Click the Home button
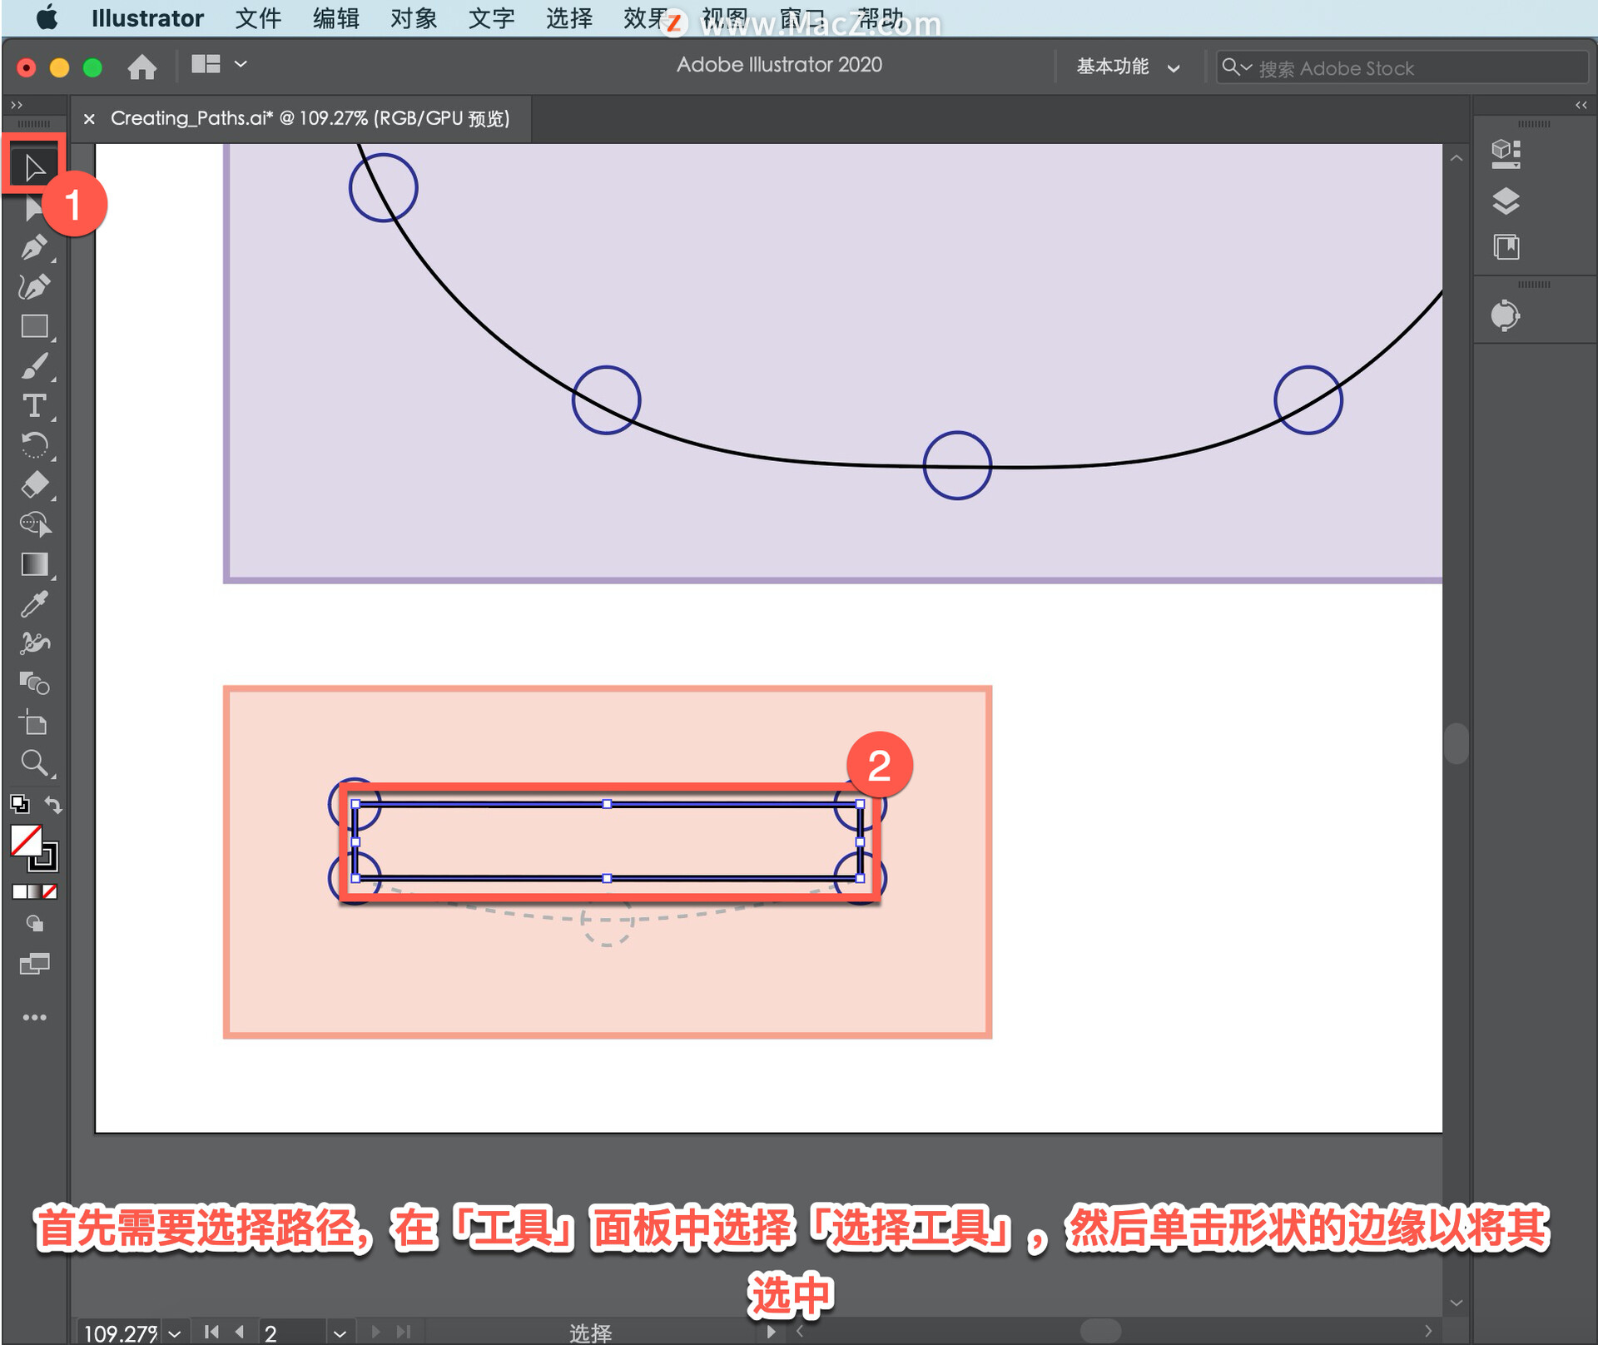The width and height of the screenshot is (1598, 1345). click(x=141, y=67)
